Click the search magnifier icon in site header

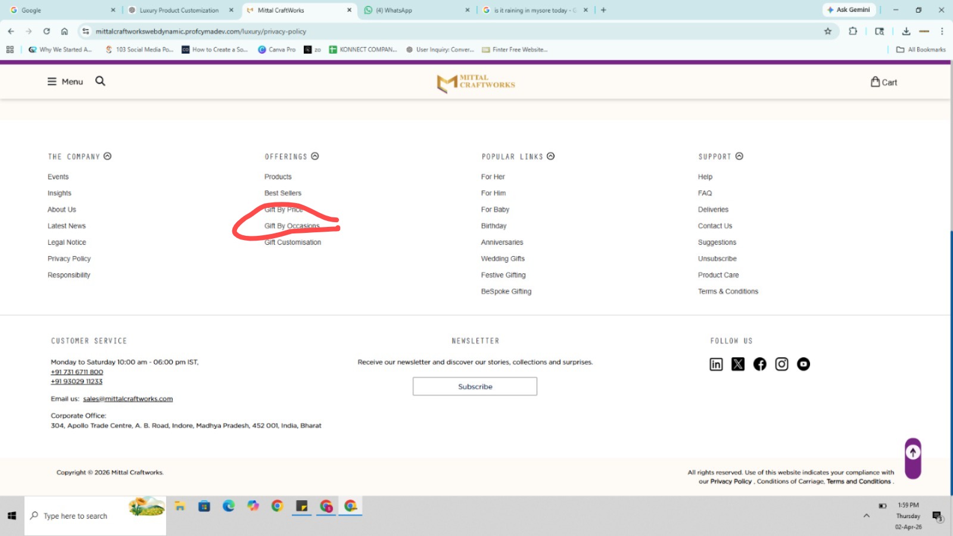point(100,81)
